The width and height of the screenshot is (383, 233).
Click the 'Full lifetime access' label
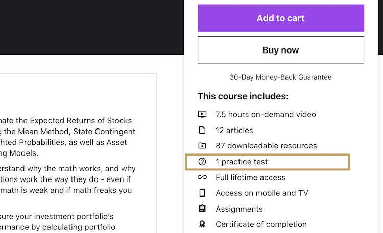(x=250, y=177)
